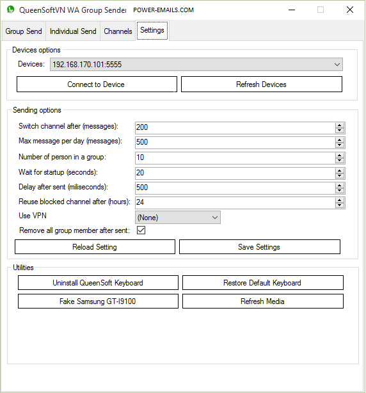Click the QueenSoftVN app icon in title bar
Image resolution: width=366 pixels, height=393 pixels.
(x=10, y=10)
